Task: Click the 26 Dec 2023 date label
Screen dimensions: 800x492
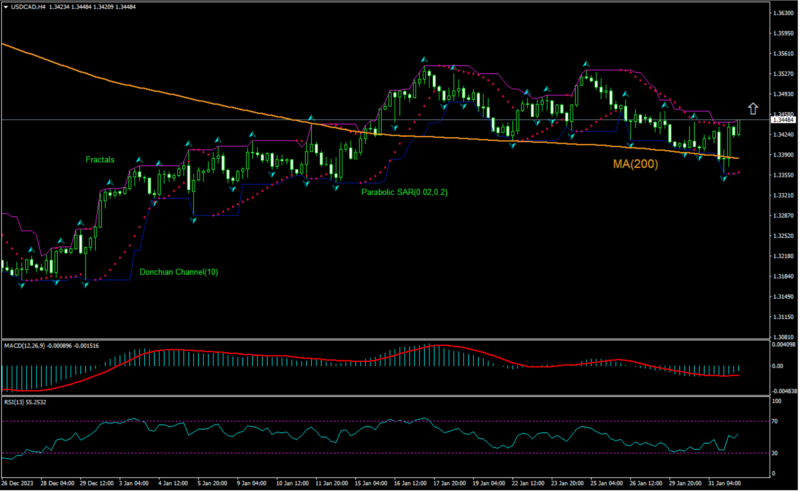Action: (x=17, y=484)
